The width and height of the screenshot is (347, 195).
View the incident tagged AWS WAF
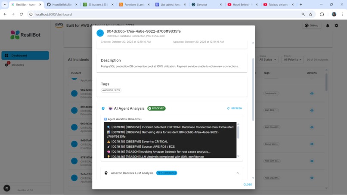pos(312,161)
